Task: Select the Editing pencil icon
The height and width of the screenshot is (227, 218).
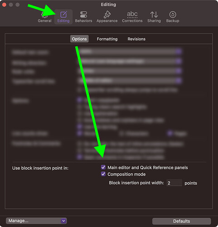Action: 63,15
